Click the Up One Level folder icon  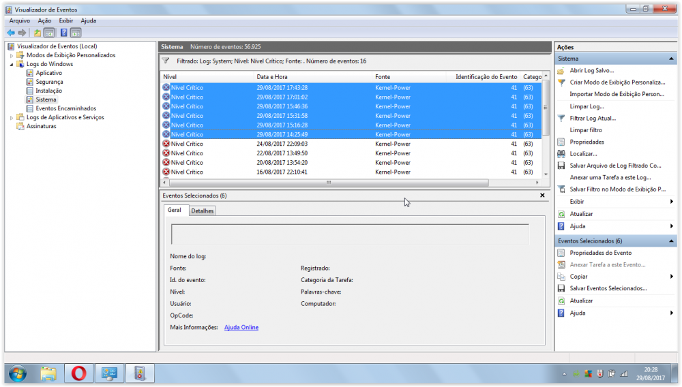pyautogui.click(x=38, y=33)
